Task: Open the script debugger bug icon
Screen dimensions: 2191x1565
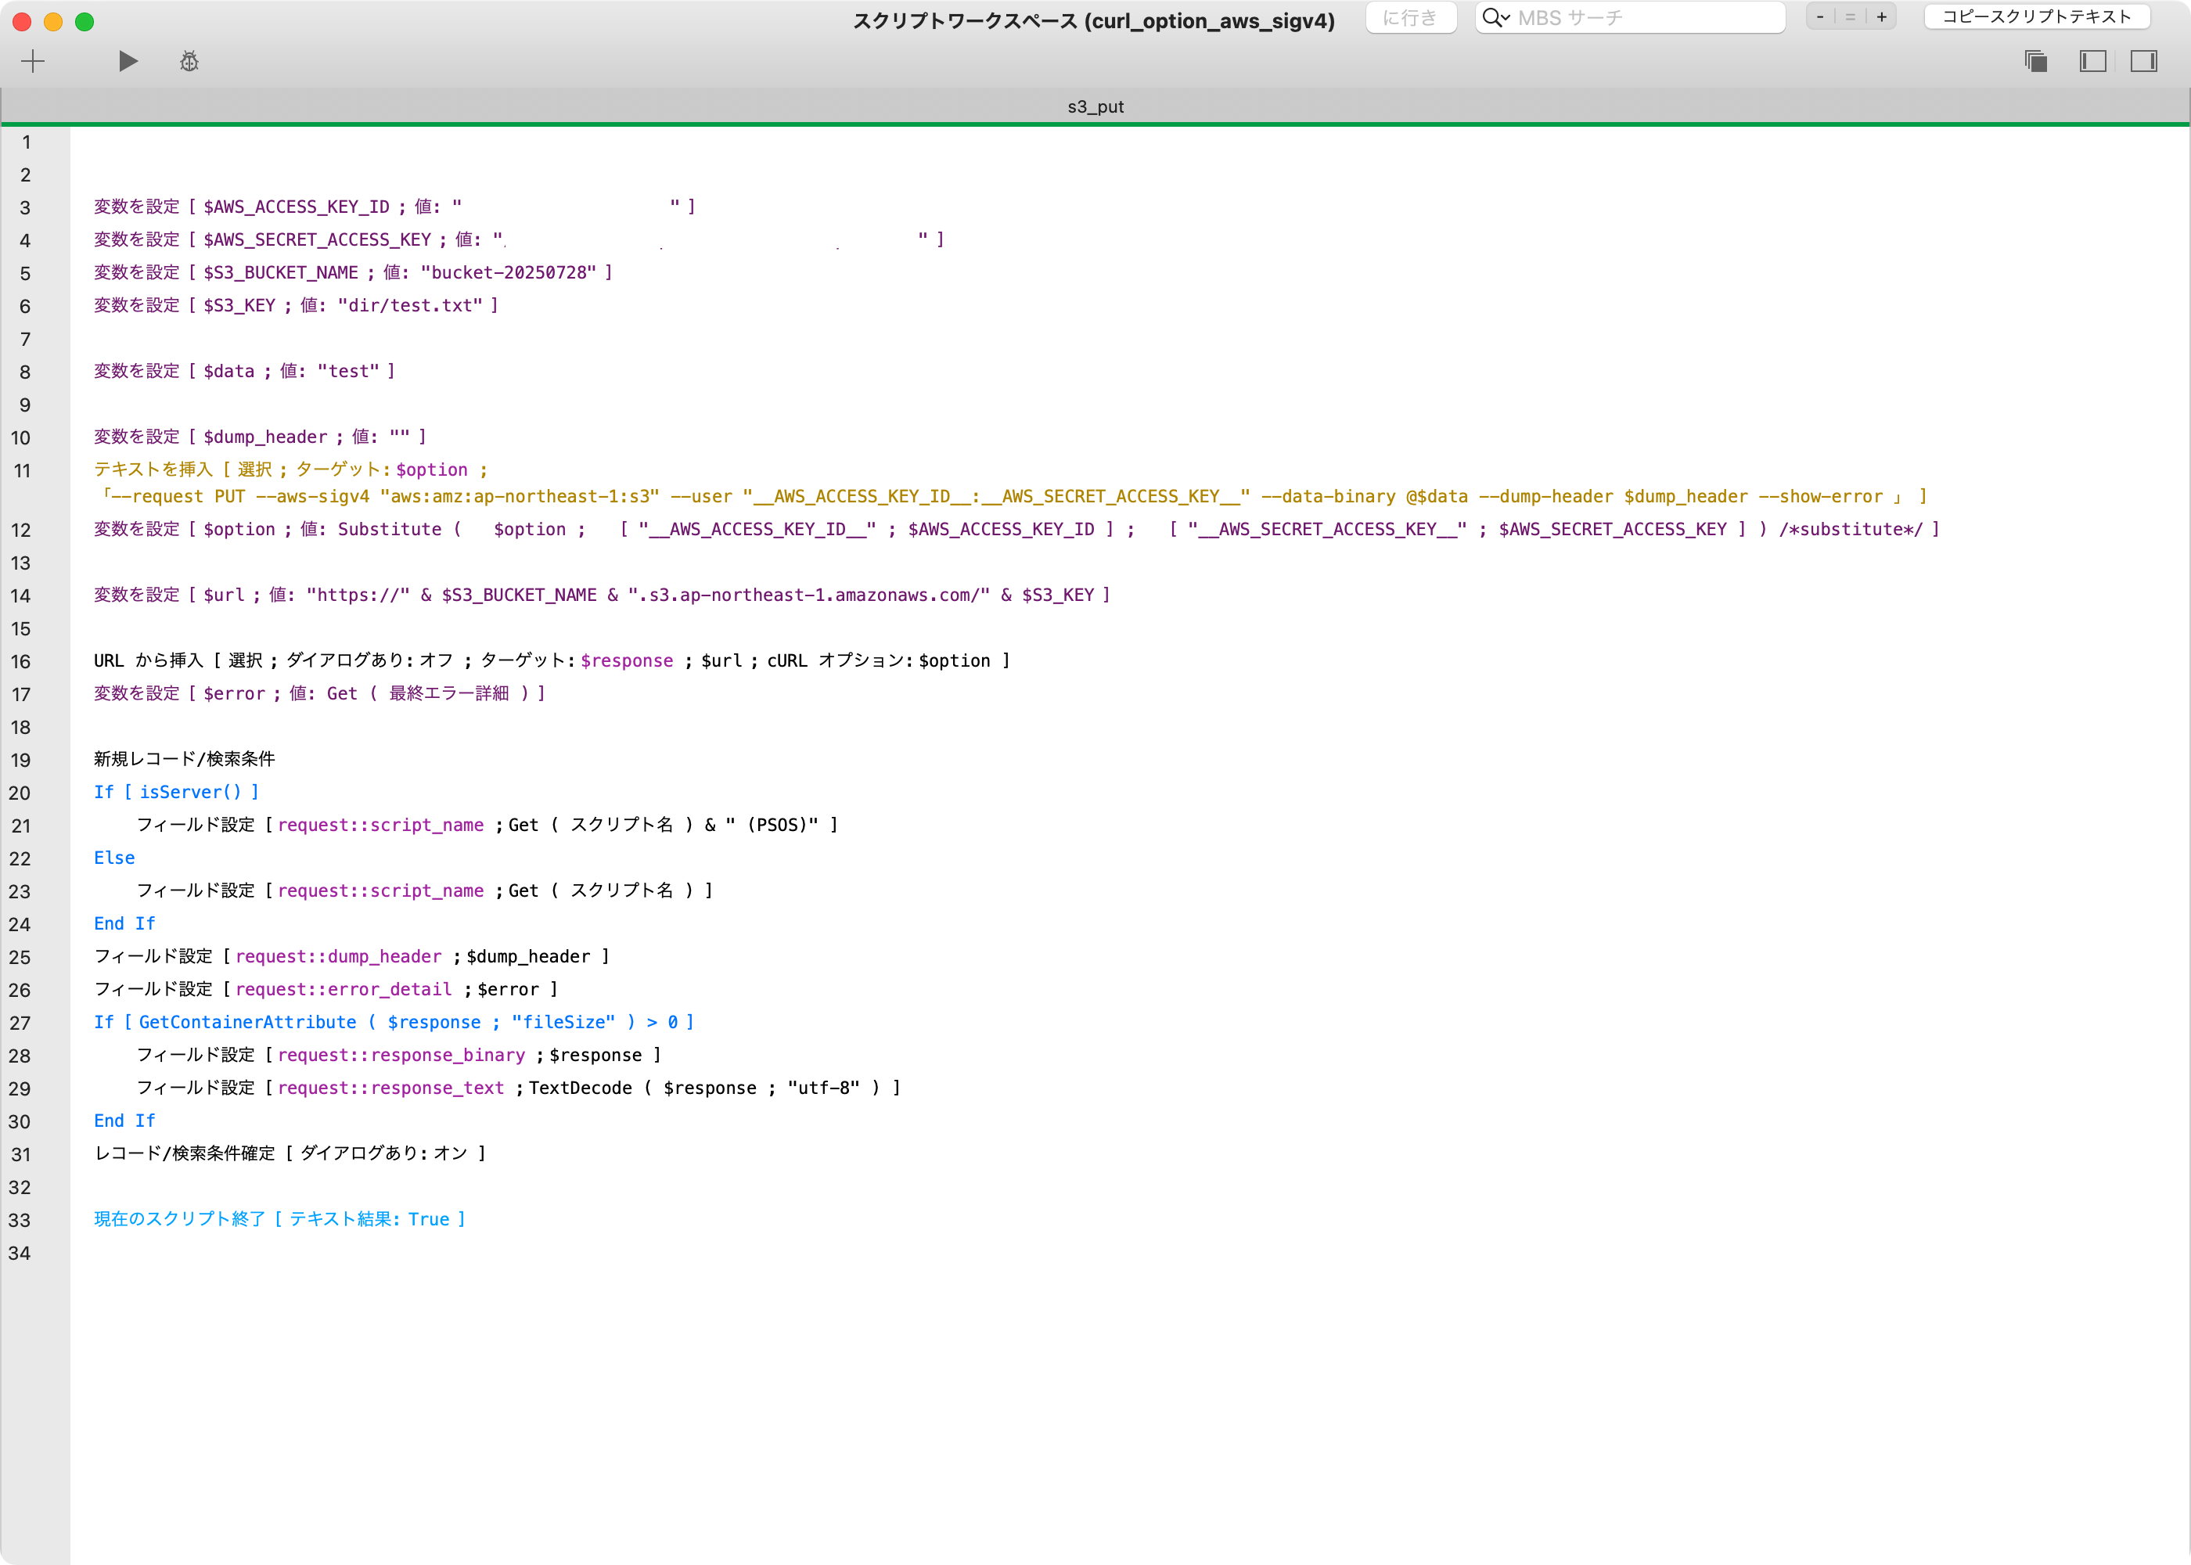Action: pyautogui.click(x=189, y=62)
